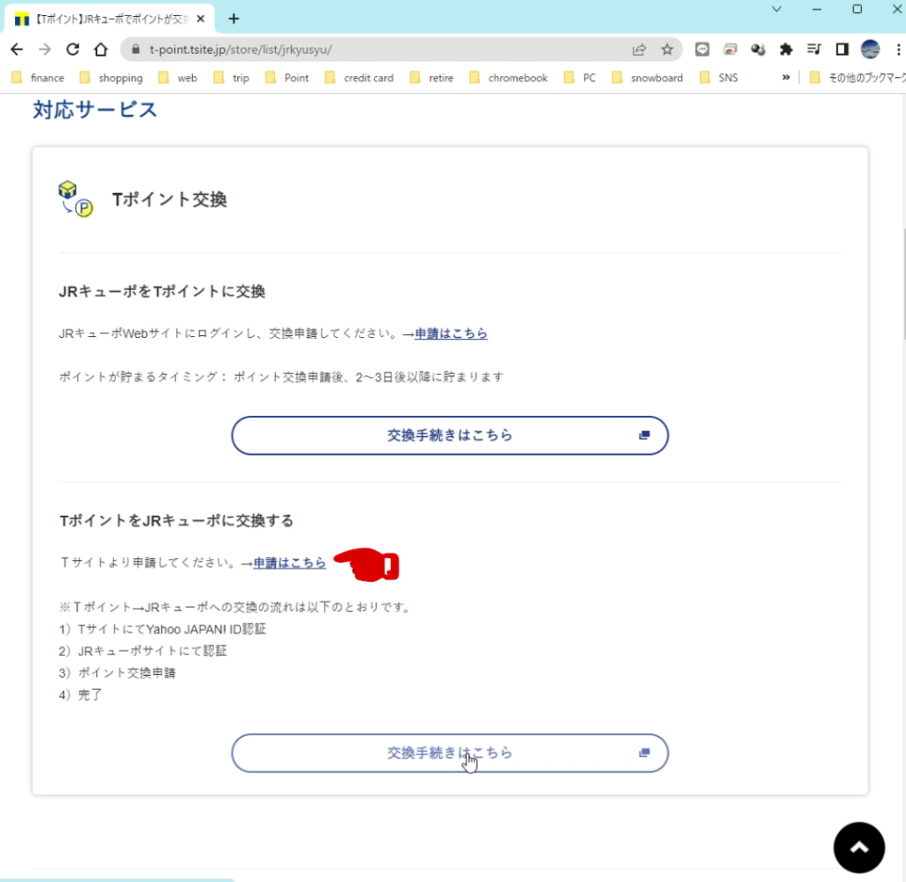This screenshot has width=906, height=882.
Task: Click the 対応サービス section title
Action: tap(95, 110)
